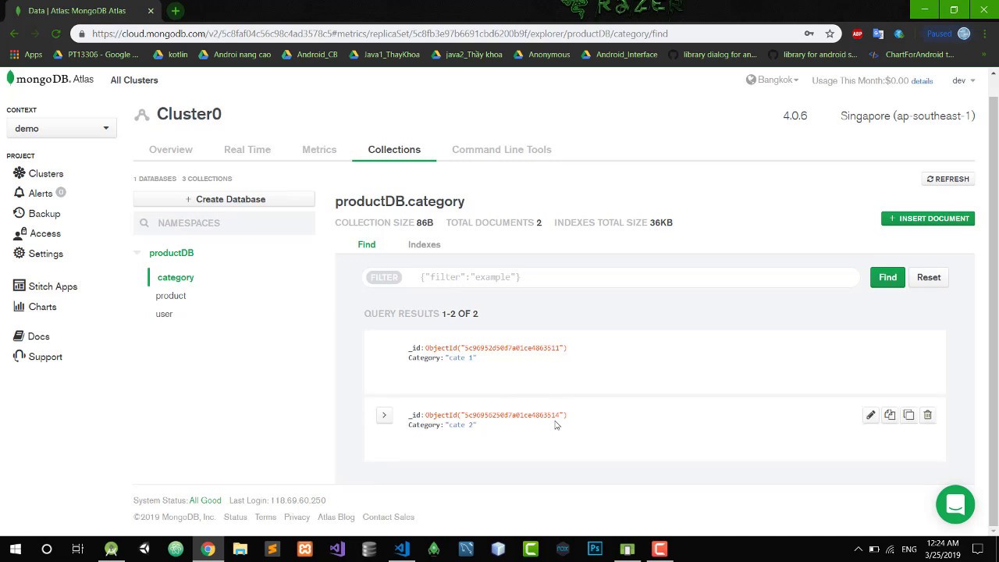Refresh the collections list

click(x=948, y=179)
